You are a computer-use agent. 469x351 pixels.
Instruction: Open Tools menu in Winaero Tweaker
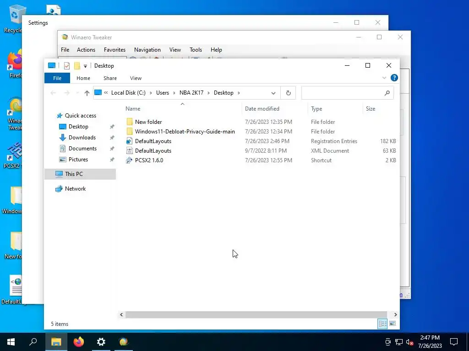(x=196, y=50)
